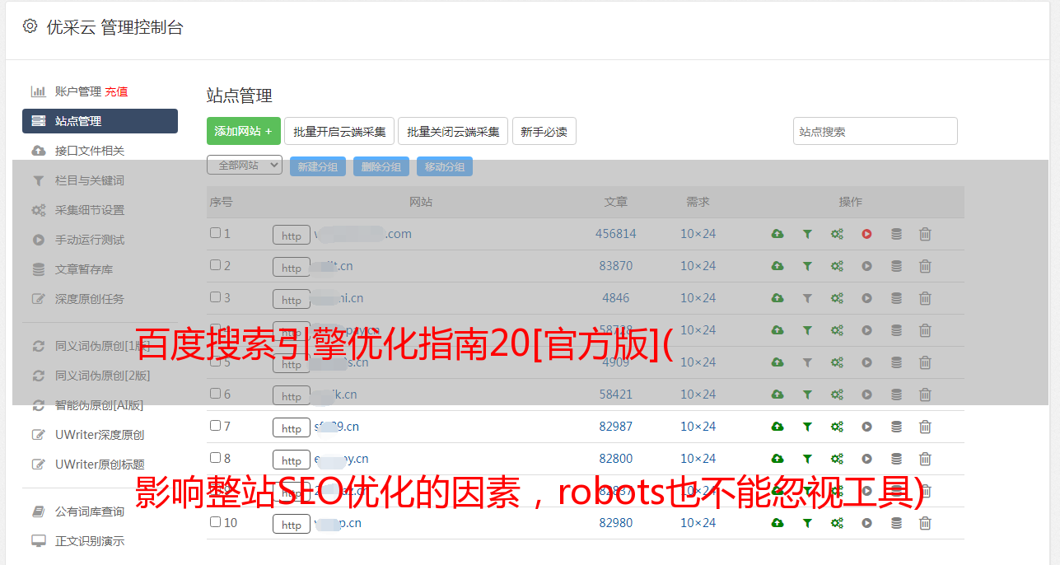This screenshot has width=1060, height=565.
Task: Select UWriter原创标题 in the sidebar
Action: point(100,465)
